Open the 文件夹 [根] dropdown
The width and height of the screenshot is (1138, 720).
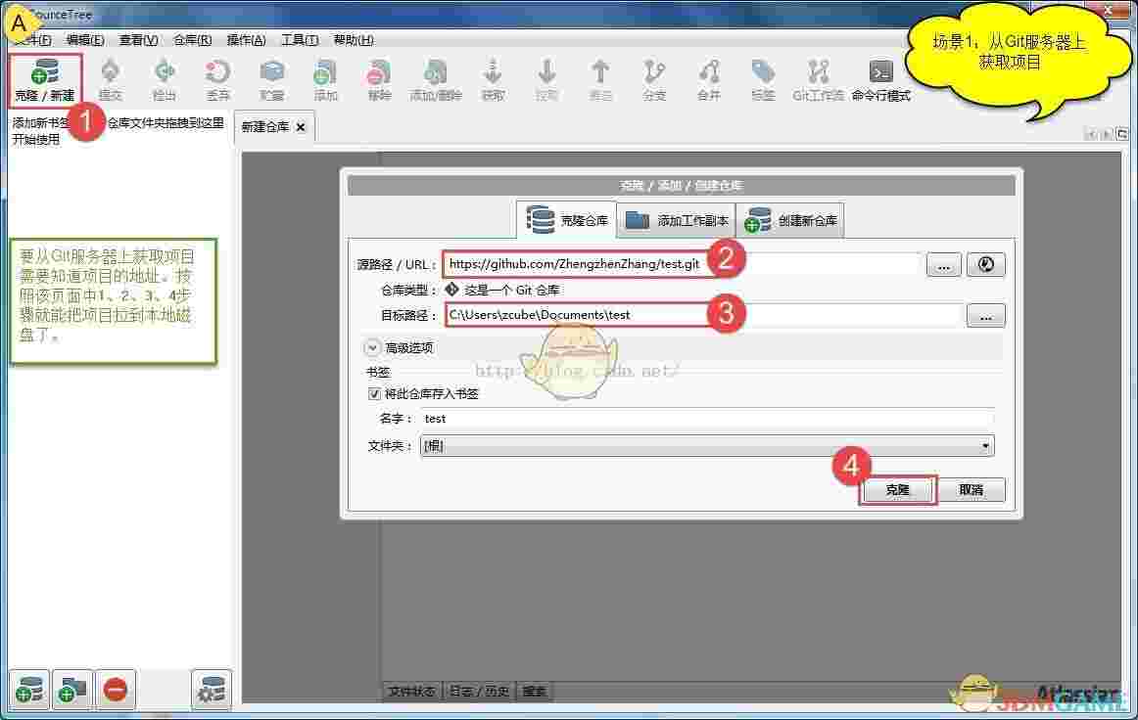coord(986,446)
